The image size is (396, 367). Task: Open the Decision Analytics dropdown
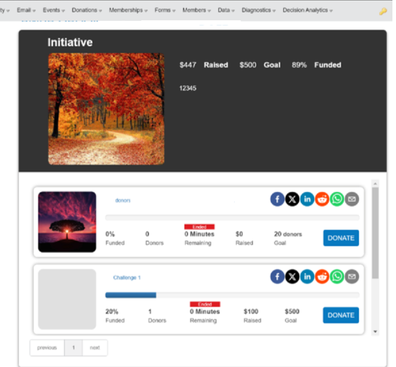[x=307, y=10]
